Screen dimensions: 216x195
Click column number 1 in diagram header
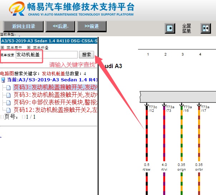pos(148,54)
